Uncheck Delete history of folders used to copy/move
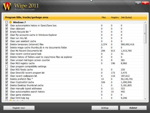This screenshot has width=150, height=113. 6,57
